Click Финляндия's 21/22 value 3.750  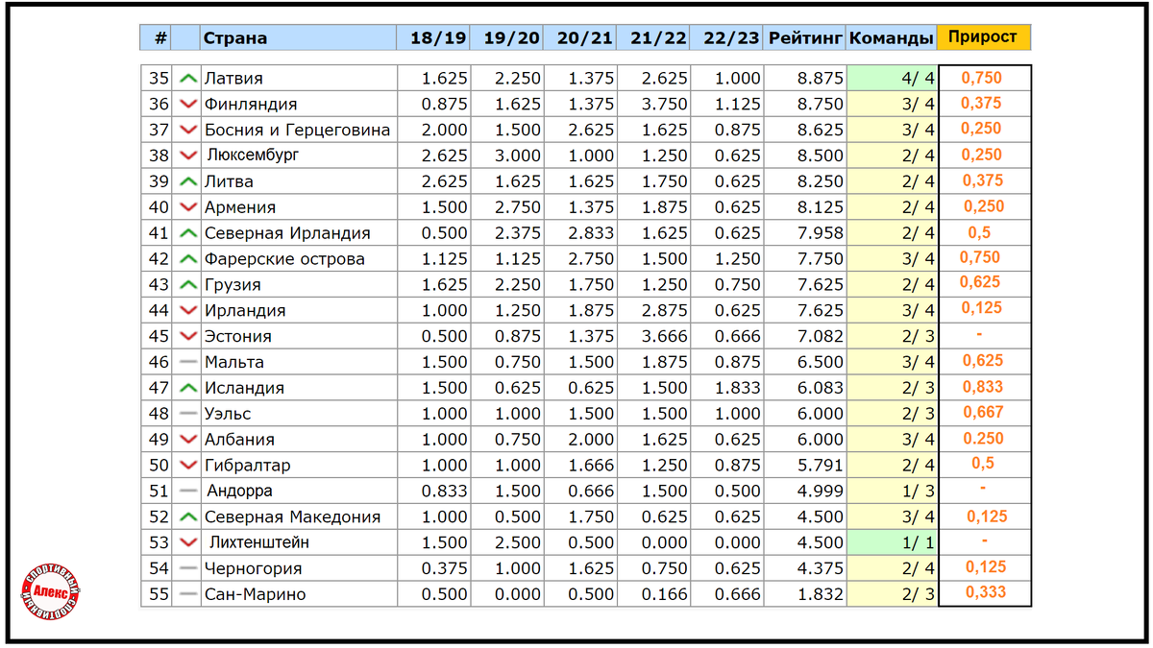click(x=665, y=104)
